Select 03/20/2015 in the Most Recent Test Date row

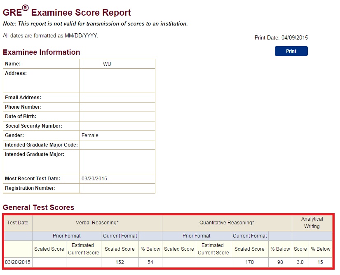coord(94,179)
